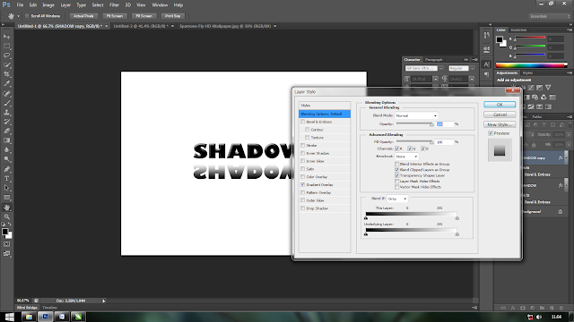The height and width of the screenshot is (322, 574).
Task: Activate the Gradient tool
Action: pyautogui.click(x=6, y=140)
